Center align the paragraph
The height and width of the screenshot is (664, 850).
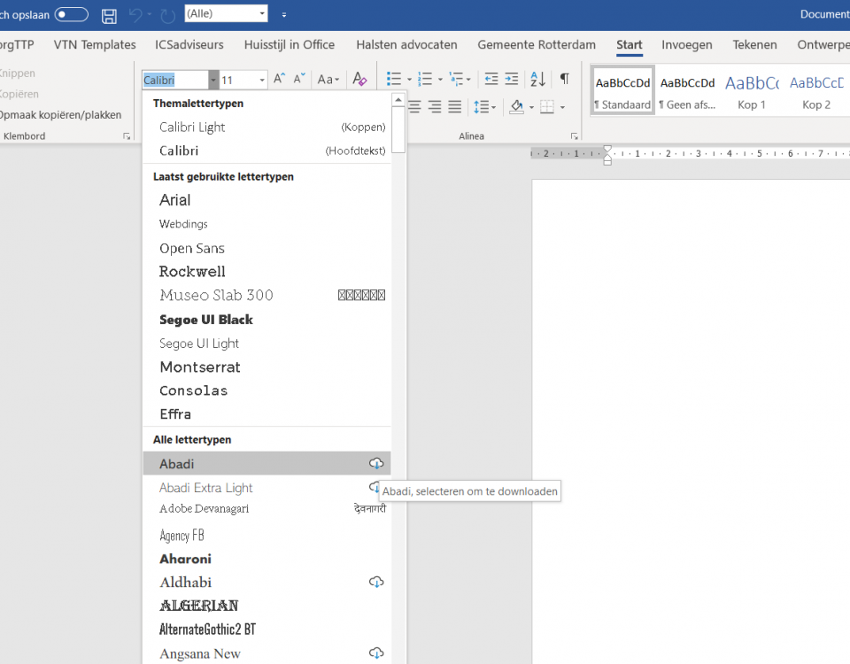pos(414,107)
